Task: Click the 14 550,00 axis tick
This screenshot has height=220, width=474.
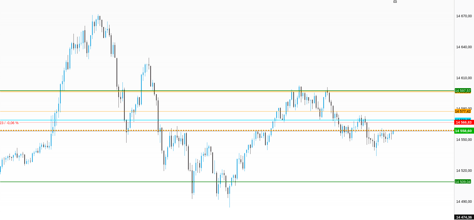Action: [464, 140]
